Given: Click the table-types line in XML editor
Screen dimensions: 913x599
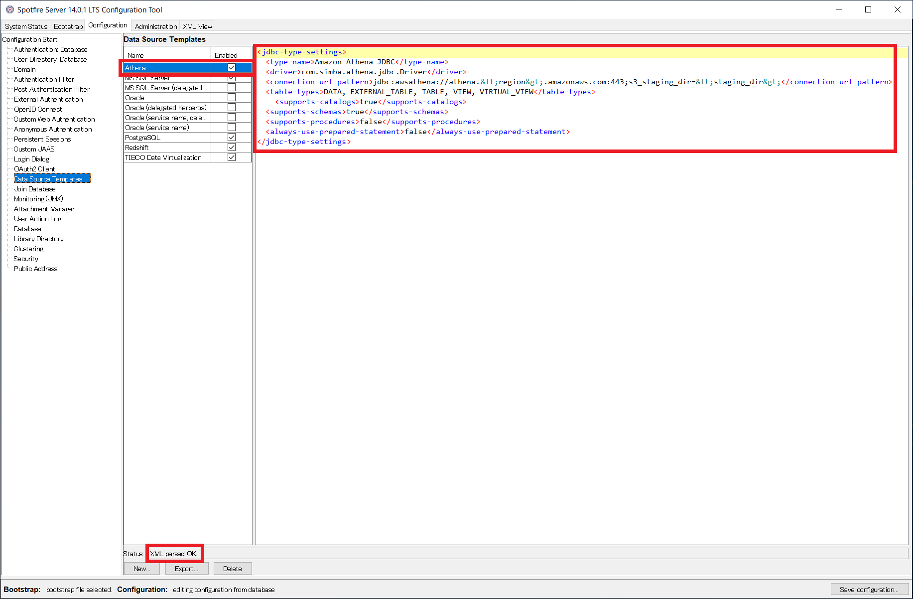Looking at the screenshot, I should [x=430, y=92].
